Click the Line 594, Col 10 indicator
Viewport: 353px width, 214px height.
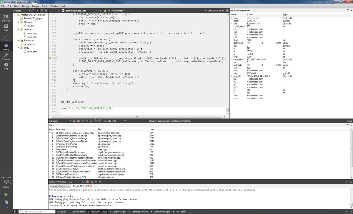(216, 11)
